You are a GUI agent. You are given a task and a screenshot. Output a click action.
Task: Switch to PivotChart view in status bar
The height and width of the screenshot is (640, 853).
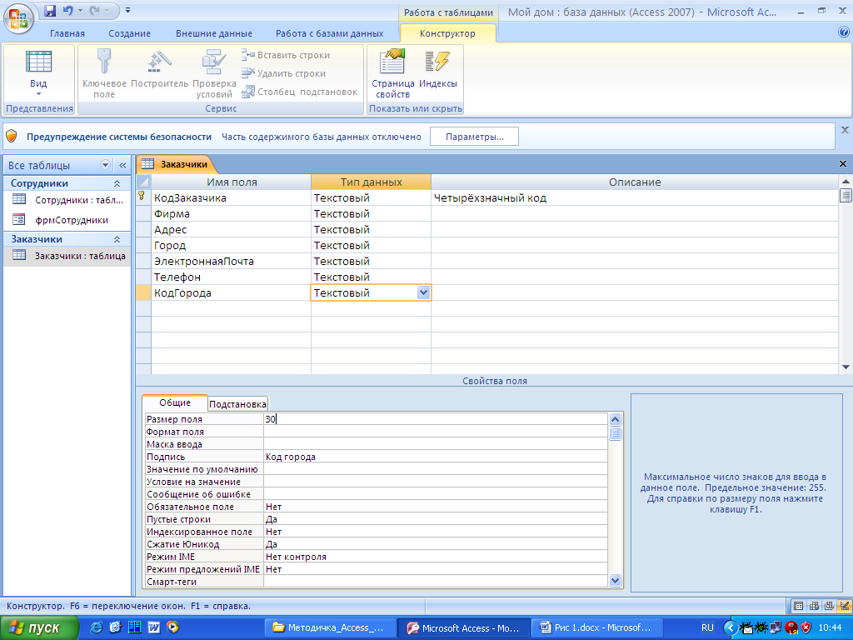point(829,606)
